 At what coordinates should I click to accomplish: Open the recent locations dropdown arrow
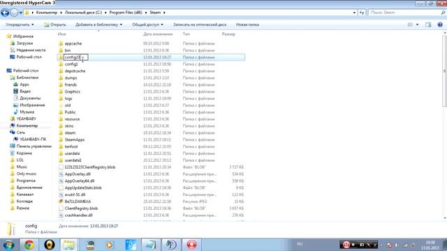coord(21,13)
